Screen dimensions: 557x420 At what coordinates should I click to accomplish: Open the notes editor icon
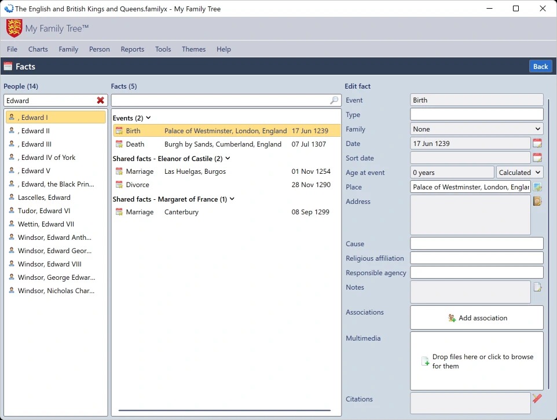click(x=537, y=287)
